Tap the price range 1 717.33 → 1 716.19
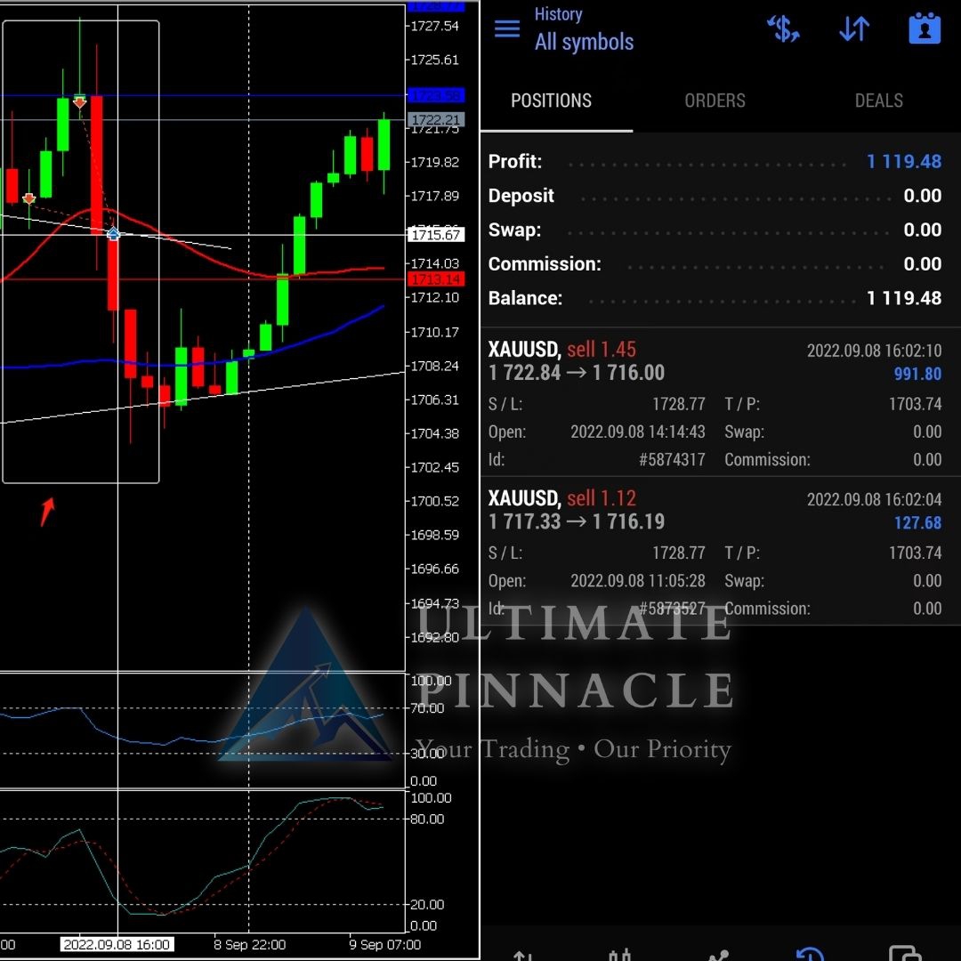 576,521
